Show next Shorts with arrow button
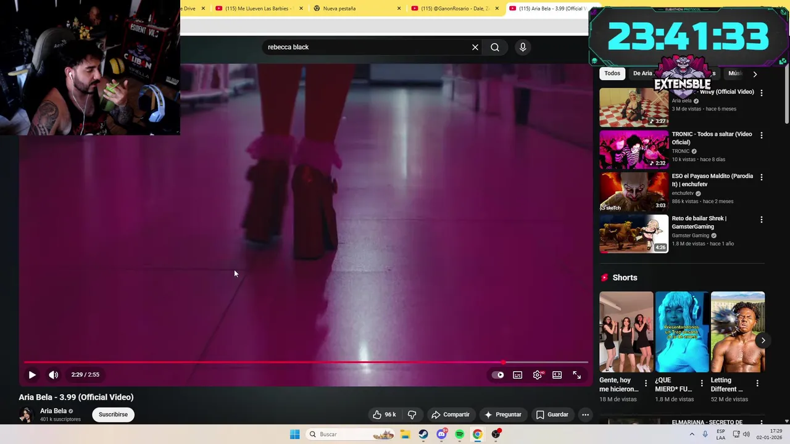 click(x=763, y=340)
